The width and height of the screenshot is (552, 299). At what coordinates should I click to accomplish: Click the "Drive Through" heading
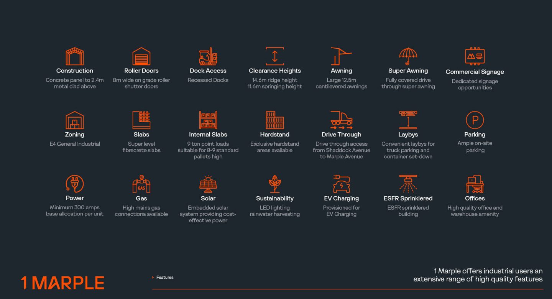tap(342, 135)
